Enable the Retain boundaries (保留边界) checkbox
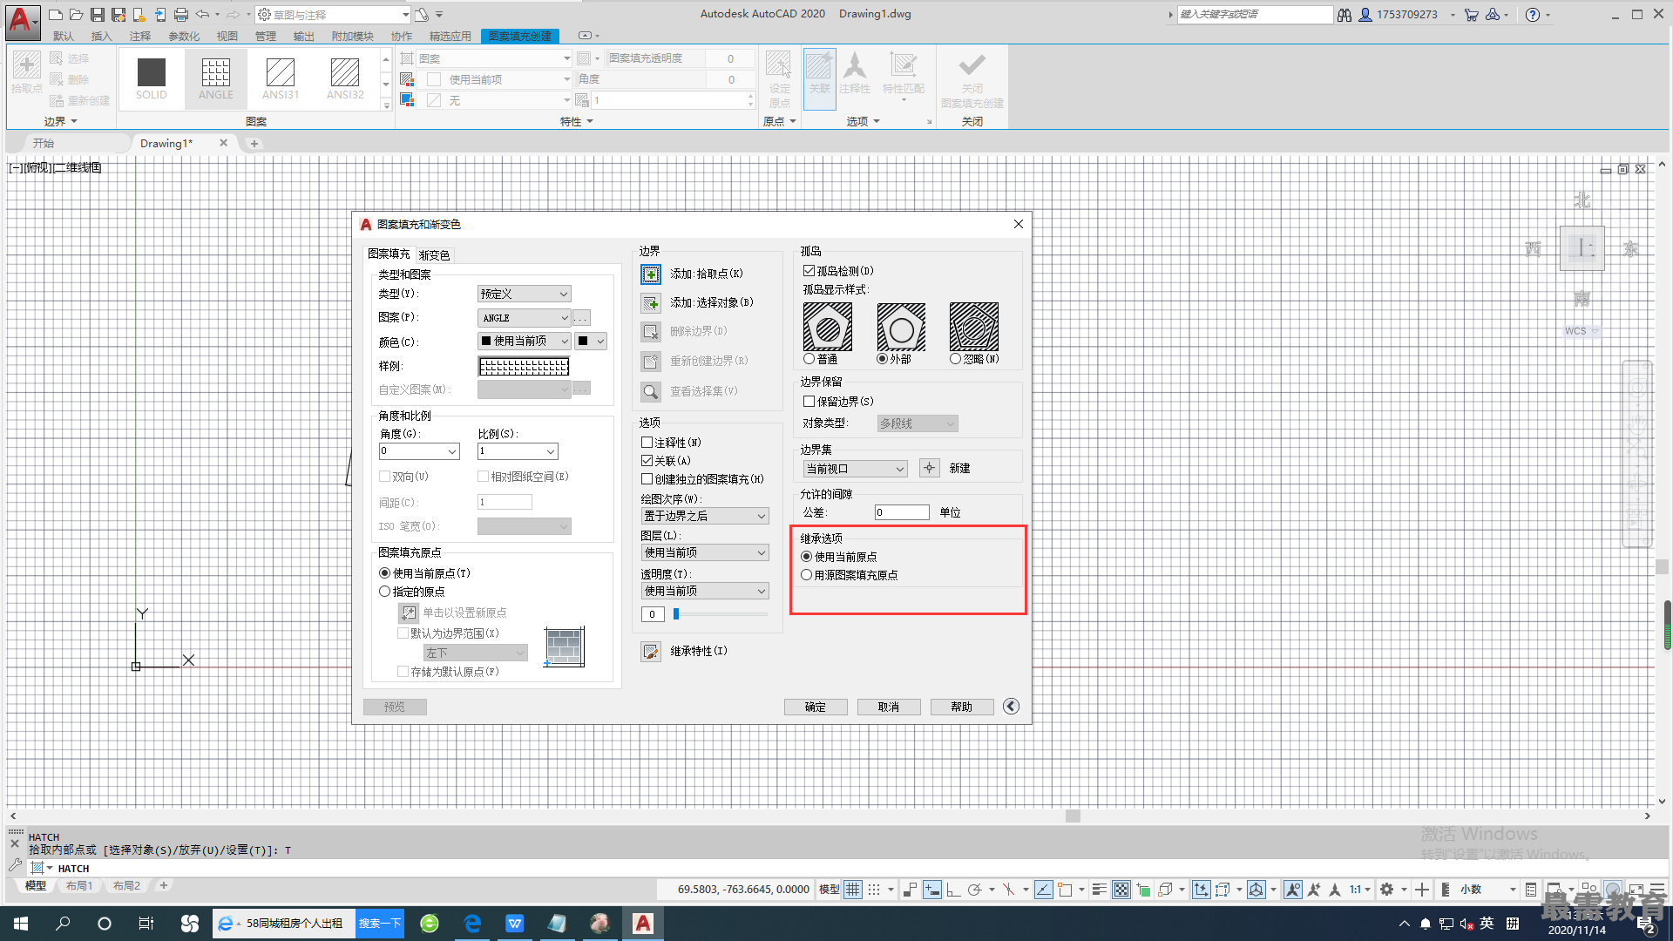 [809, 402]
